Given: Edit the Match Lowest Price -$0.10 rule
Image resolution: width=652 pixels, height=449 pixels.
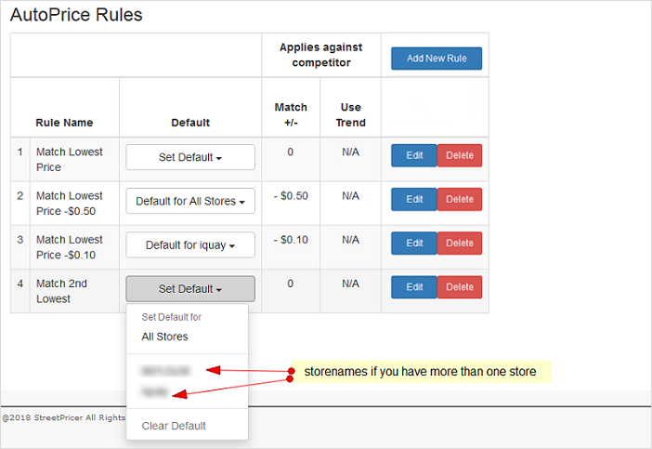Looking at the screenshot, I should coord(414,244).
